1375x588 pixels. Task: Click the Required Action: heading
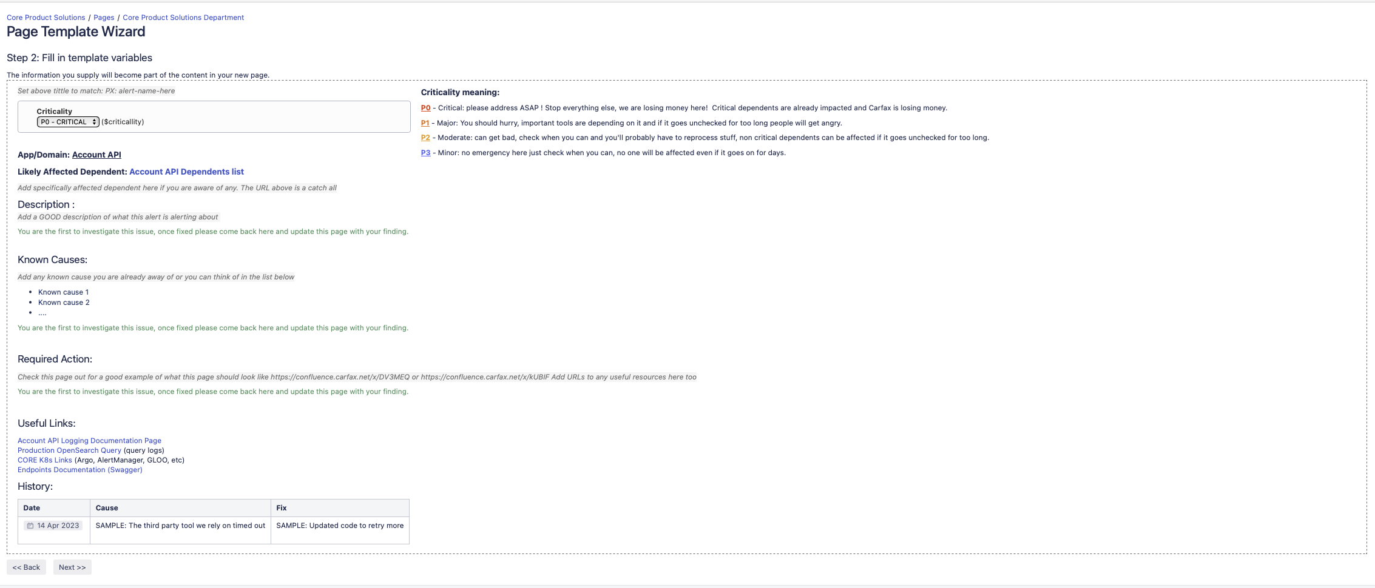point(55,359)
